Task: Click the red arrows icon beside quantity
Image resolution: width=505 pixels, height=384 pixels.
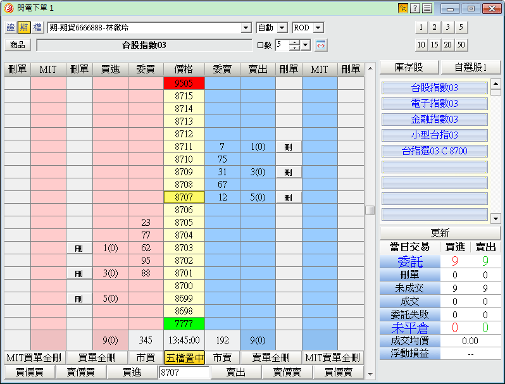Action: coord(321,45)
